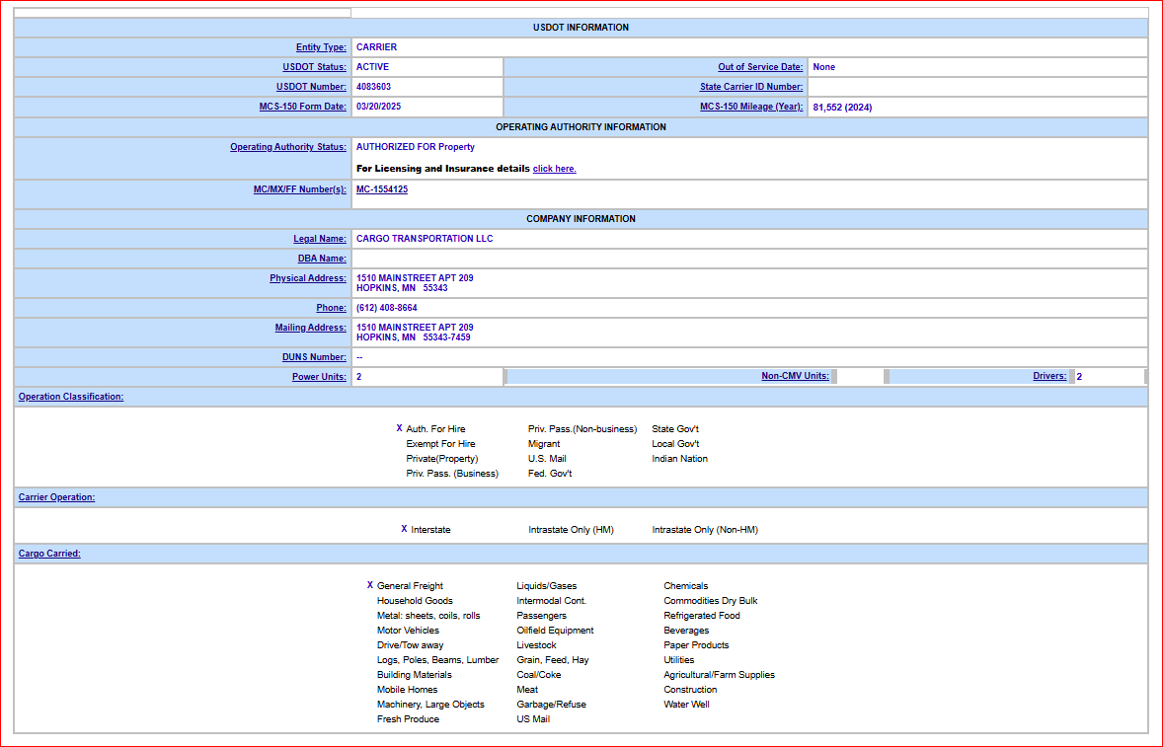Click the 'General Freight' cargo entry
This screenshot has width=1163, height=747.
(x=410, y=586)
